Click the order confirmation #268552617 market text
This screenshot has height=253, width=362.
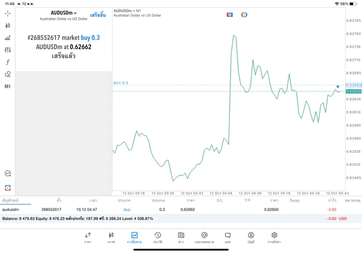(63, 46)
